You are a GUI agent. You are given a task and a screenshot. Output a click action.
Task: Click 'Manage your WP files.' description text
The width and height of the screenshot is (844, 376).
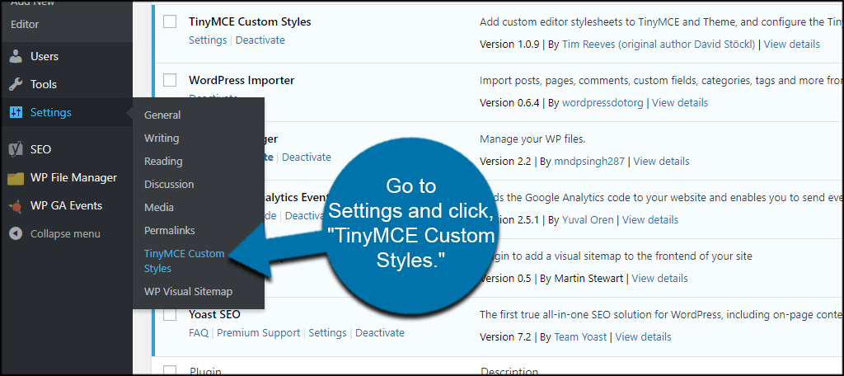point(532,139)
